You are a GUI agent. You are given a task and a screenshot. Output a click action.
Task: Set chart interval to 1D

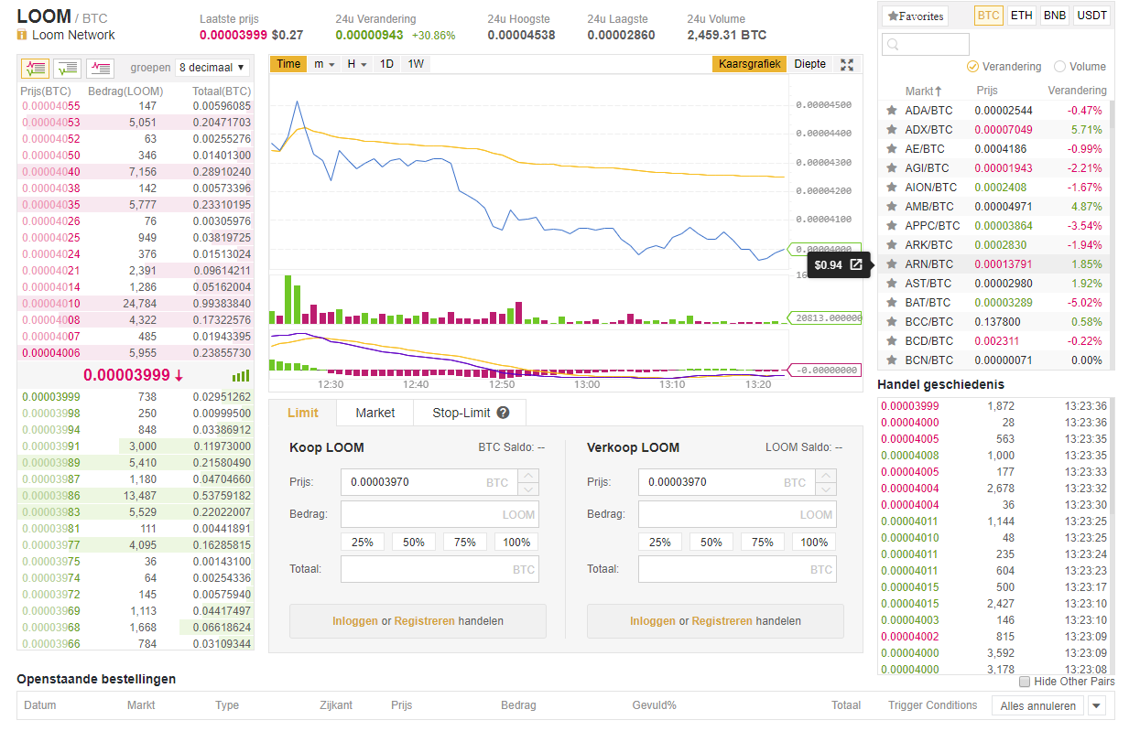click(387, 64)
